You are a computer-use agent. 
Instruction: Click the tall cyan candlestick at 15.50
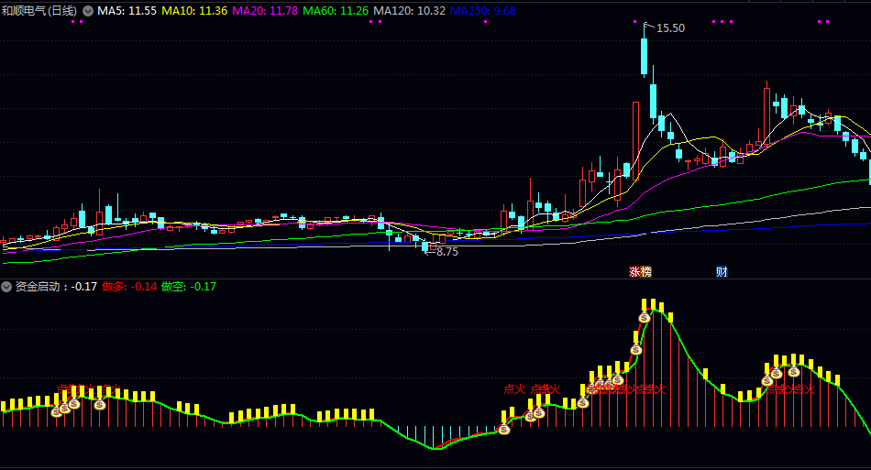pyautogui.click(x=645, y=56)
